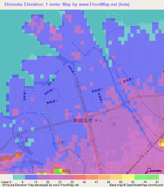Click the 昭和通り street label

(x=49, y=91)
